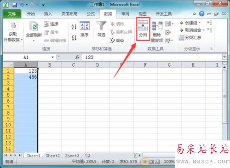The image size is (230, 168).
Task: Select Page Break Preview in status bar
Action: pos(157,162)
